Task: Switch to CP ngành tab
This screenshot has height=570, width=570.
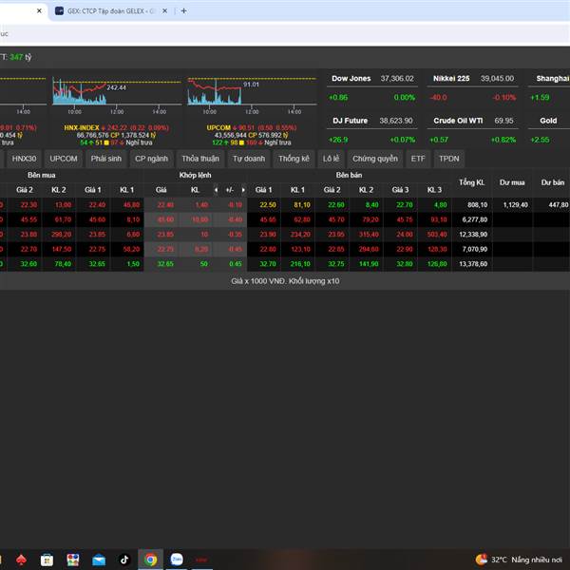Action: pos(152,159)
